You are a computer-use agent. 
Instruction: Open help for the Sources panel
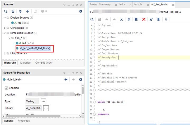point(64,5)
